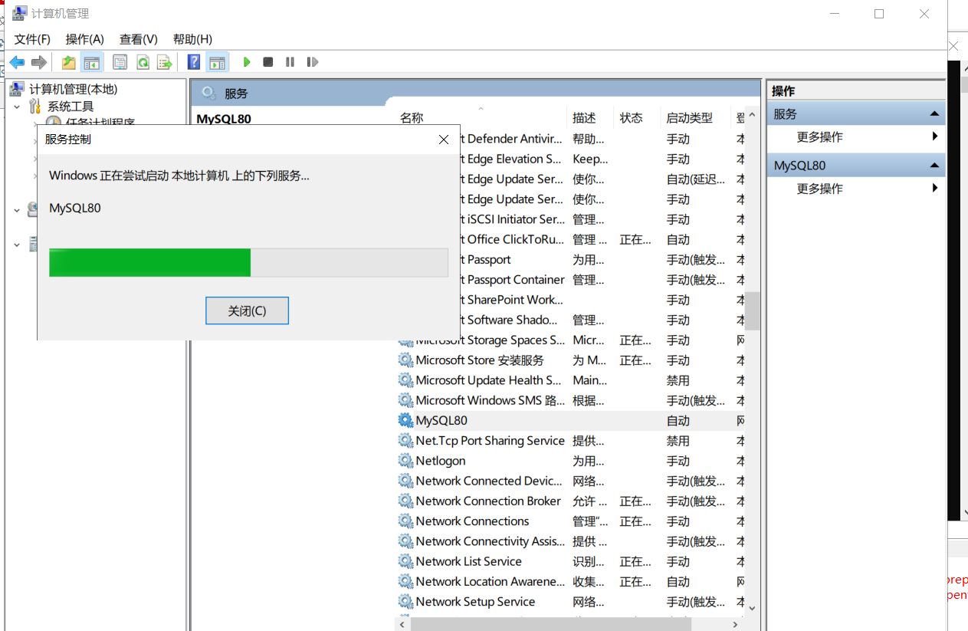Click the Microsoft Storage Spaces S... service row

click(571, 340)
